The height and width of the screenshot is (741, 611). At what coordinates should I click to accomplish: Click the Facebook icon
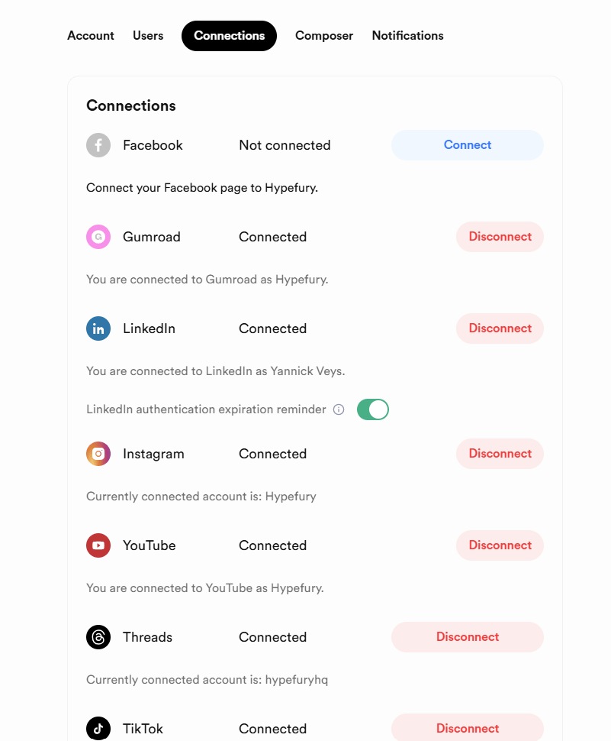pyautogui.click(x=98, y=145)
